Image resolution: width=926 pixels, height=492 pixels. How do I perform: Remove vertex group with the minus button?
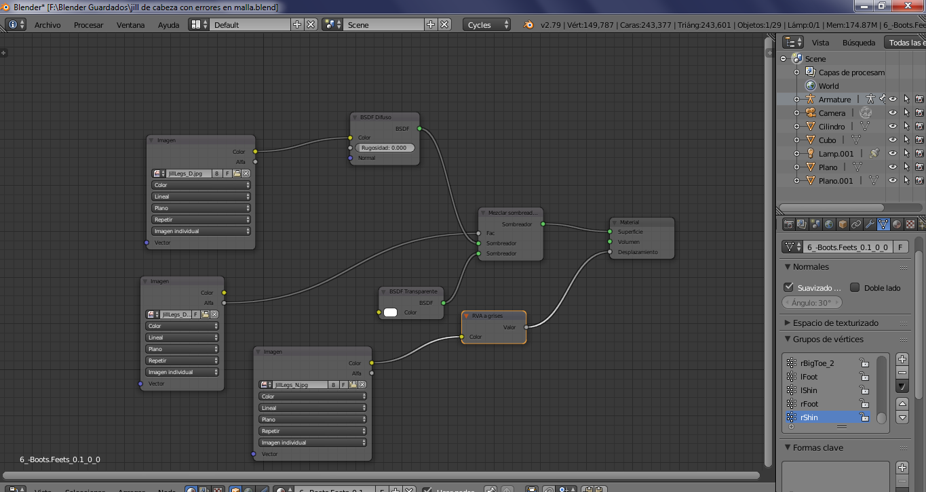coord(902,373)
